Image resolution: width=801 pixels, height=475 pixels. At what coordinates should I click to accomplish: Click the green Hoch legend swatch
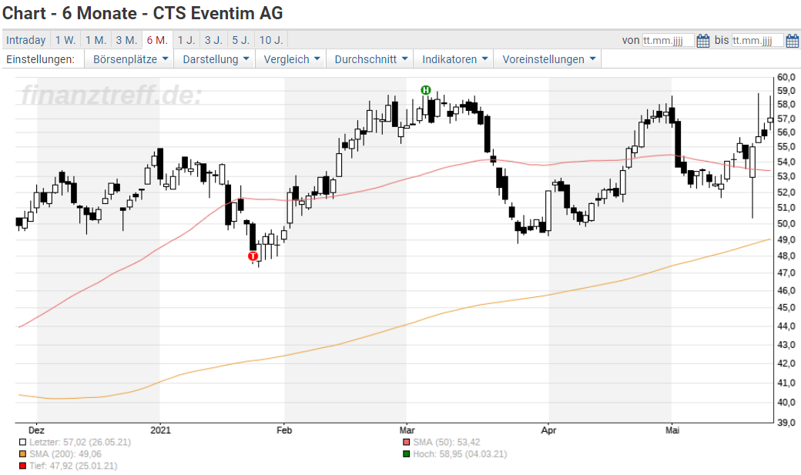[407, 454]
